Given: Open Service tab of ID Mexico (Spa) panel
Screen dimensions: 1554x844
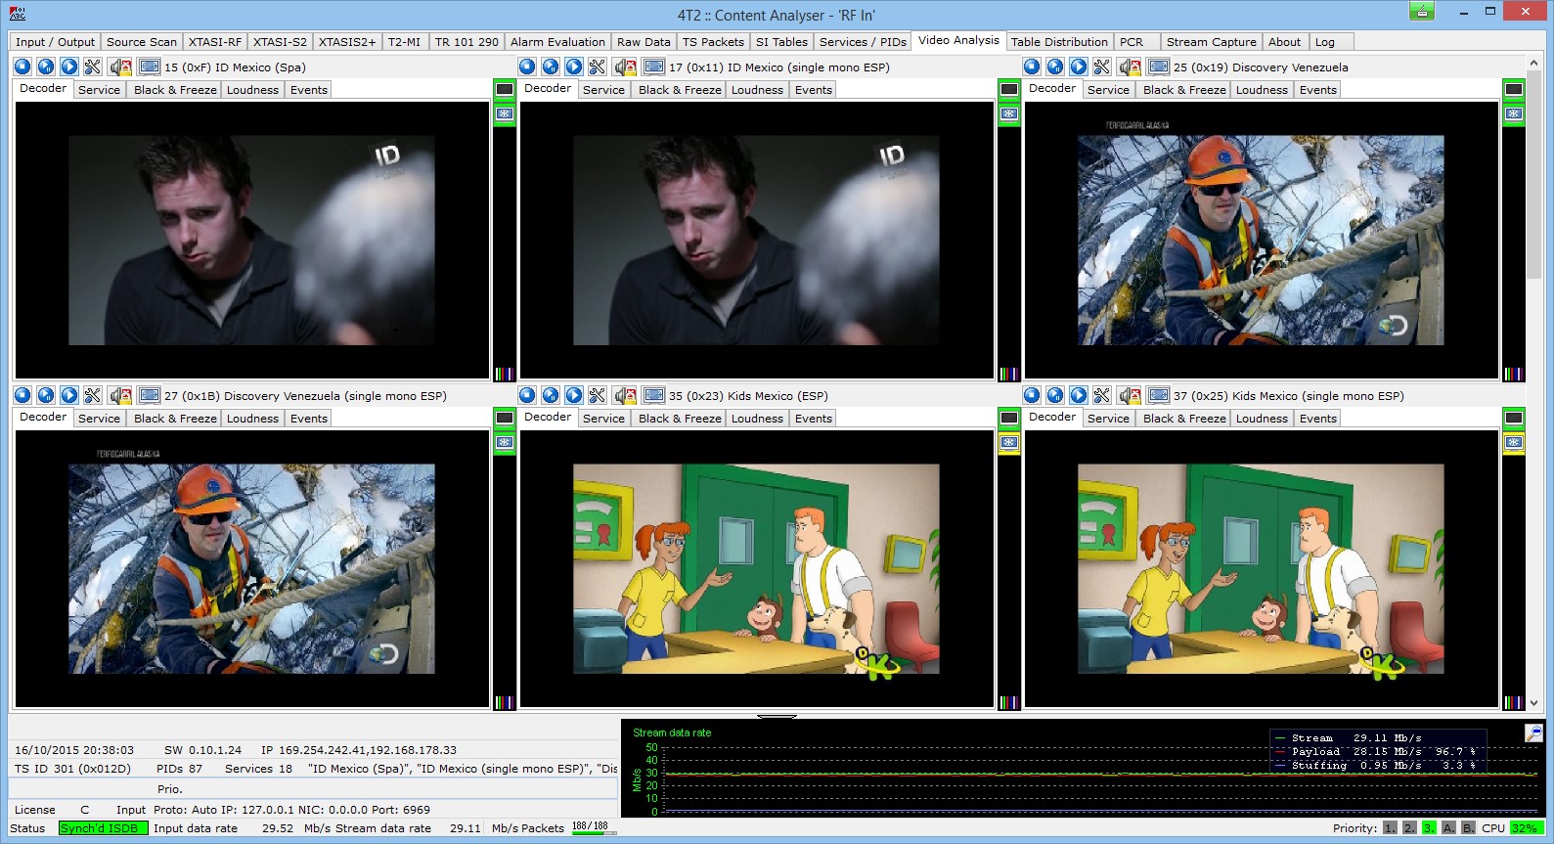Looking at the screenshot, I should coord(99,90).
